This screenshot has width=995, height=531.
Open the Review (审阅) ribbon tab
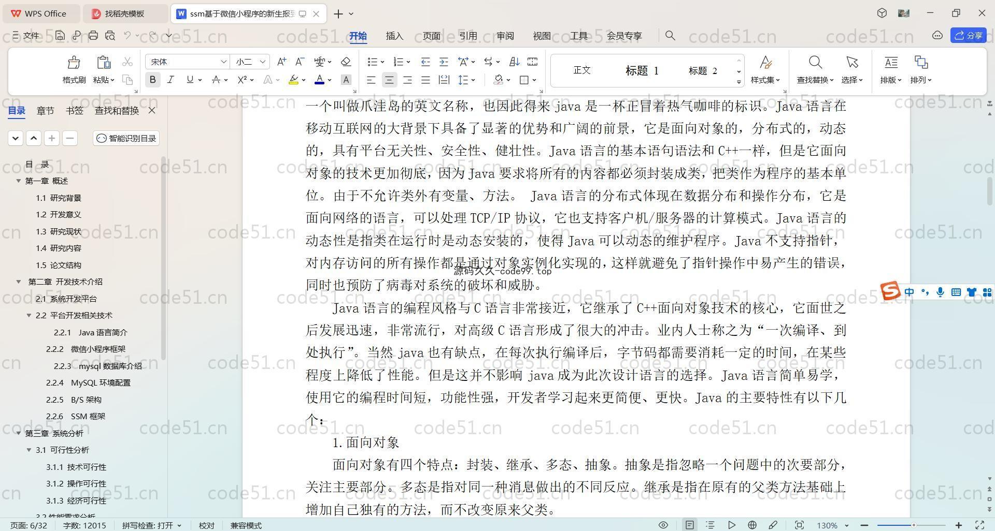(x=505, y=36)
